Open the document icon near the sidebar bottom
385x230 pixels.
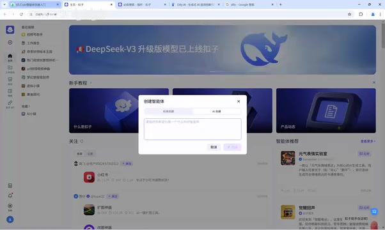[10, 186]
